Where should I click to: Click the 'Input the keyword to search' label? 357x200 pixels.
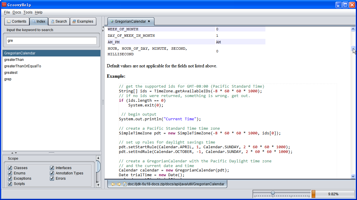(30, 30)
